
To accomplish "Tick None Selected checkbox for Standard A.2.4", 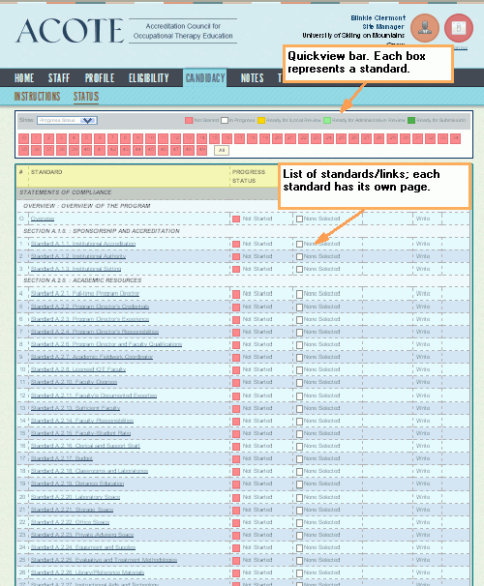I will [x=300, y=333].
